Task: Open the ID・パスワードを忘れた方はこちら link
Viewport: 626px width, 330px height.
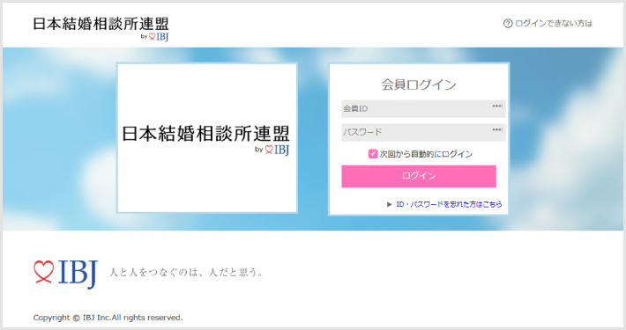Action: click(449, 204)
